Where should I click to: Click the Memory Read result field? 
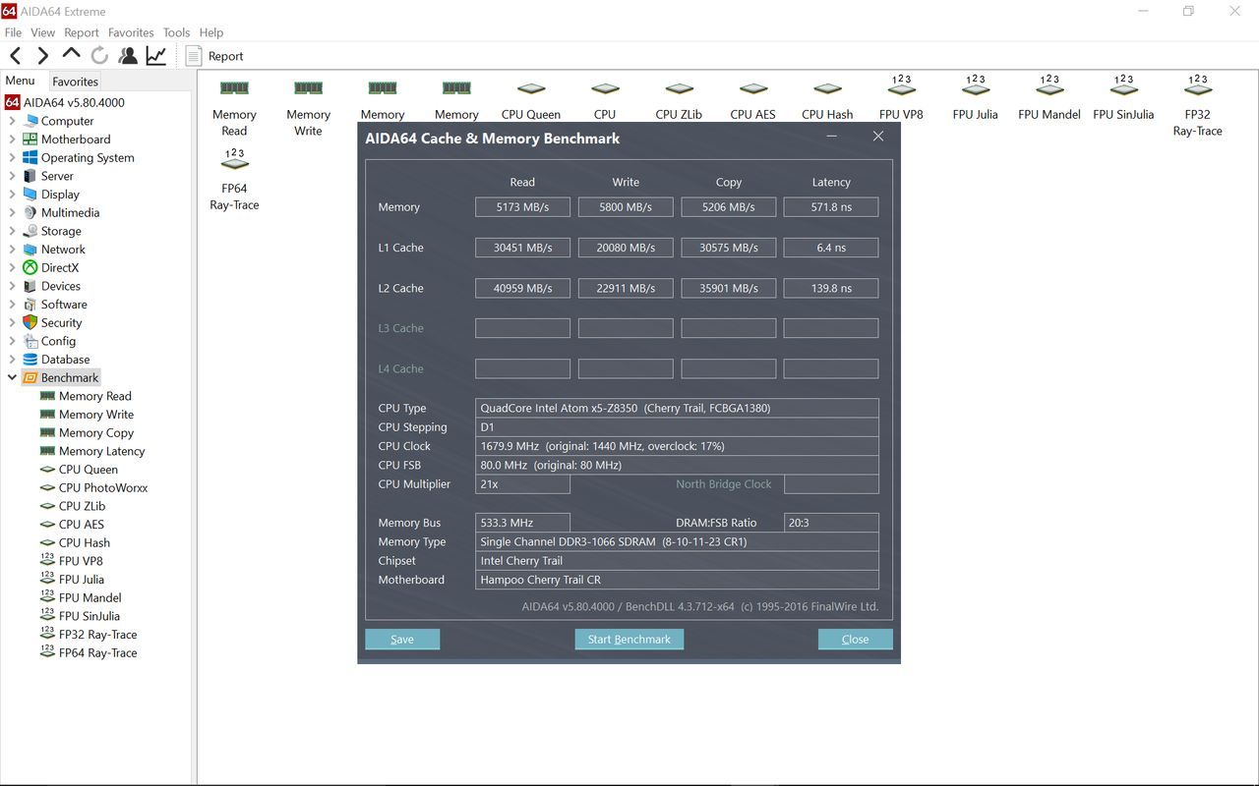tap(522, 207)
